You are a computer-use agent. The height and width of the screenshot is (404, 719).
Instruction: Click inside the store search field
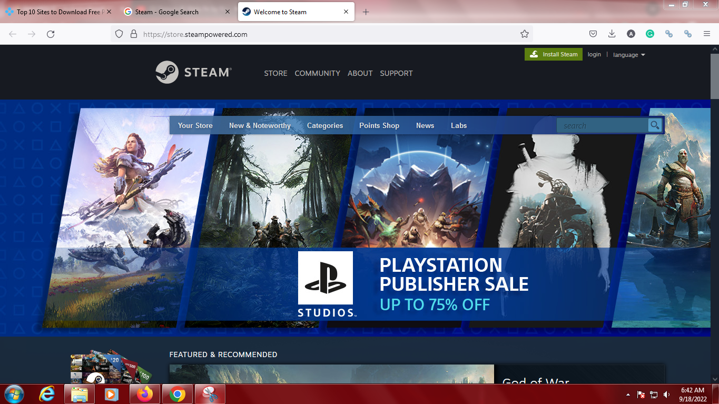point(603,125)
